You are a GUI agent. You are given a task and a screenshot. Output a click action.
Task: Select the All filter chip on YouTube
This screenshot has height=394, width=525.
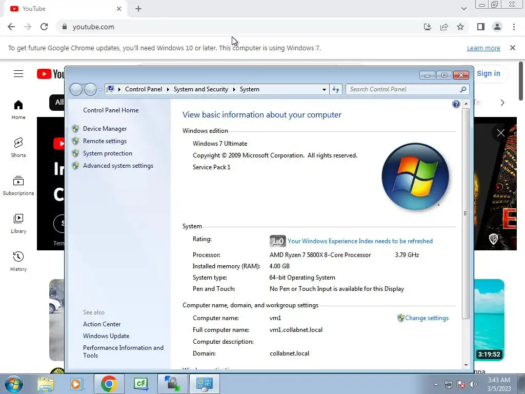(57, 102)
